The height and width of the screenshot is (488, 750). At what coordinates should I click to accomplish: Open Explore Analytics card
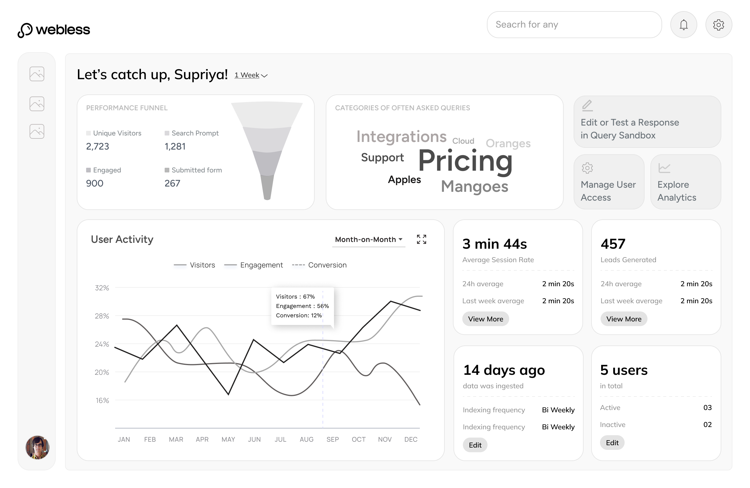pos(685,182)
